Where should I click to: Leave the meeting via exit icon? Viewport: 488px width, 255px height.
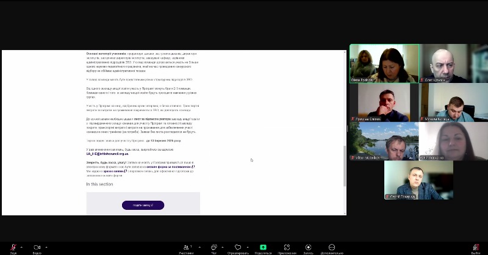click(476, 248)
